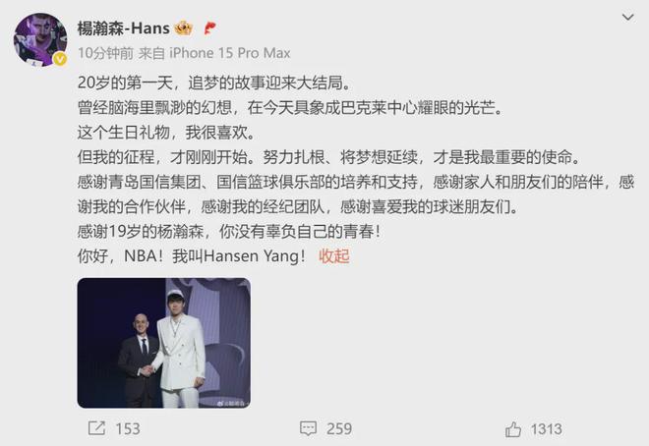The image size is (649, 446).
Task: Like the post with thumbs-up icon
Action: point(513,429)
